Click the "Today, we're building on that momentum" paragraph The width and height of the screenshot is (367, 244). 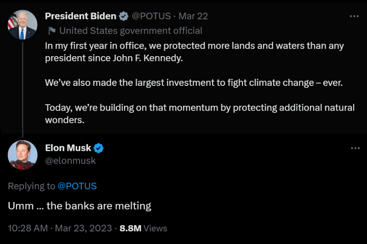pos(199,114)
